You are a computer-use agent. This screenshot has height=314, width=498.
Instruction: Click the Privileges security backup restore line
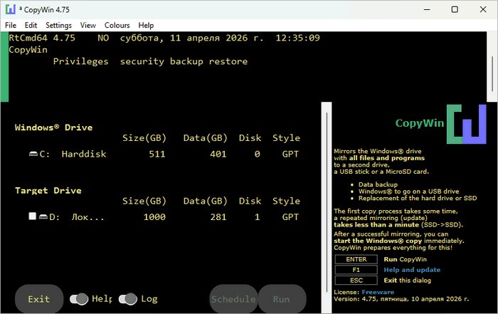pos(150,61)
